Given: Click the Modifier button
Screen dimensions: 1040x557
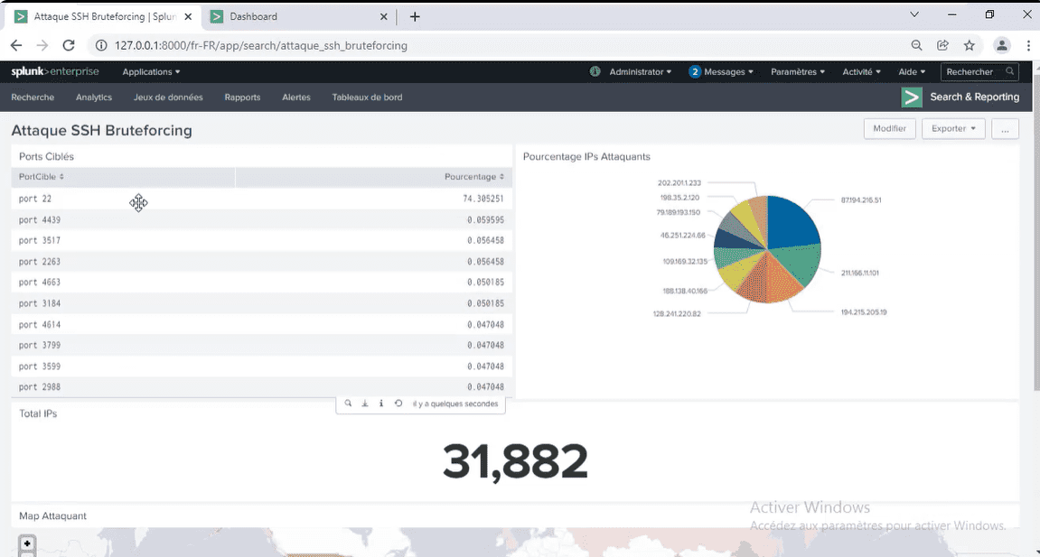Looking at the screenshot, I should click(889, 128).
